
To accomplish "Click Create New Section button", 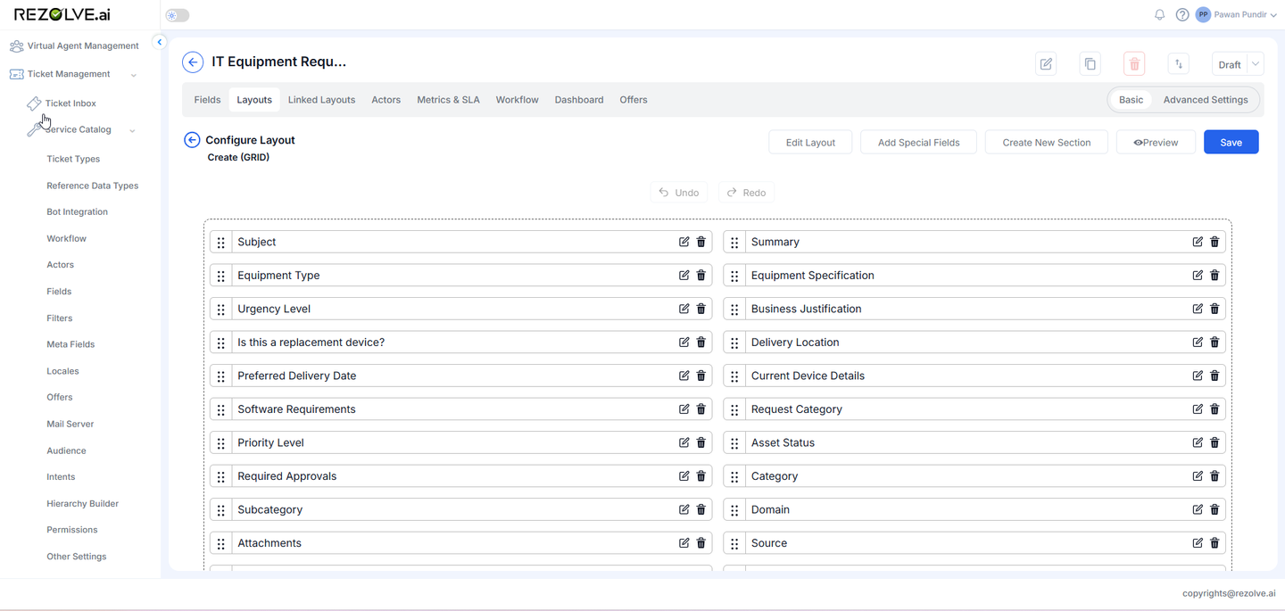I will tap(1047, 142).
